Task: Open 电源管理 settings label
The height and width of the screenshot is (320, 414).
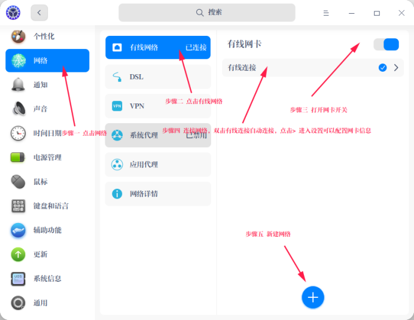Action: click(47, 157)
